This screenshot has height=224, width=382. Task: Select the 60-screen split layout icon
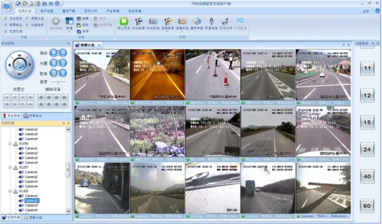(x=367, y=206)
